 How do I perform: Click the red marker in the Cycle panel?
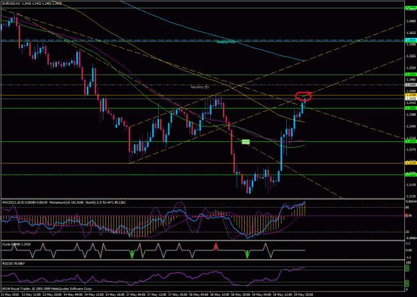click(216, 247)
